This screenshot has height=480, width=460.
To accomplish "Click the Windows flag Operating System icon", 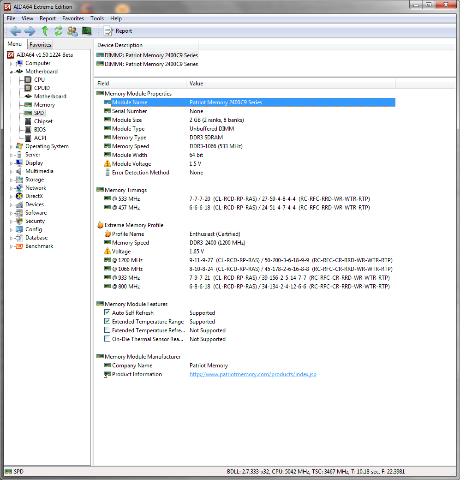I will [19, 146].
